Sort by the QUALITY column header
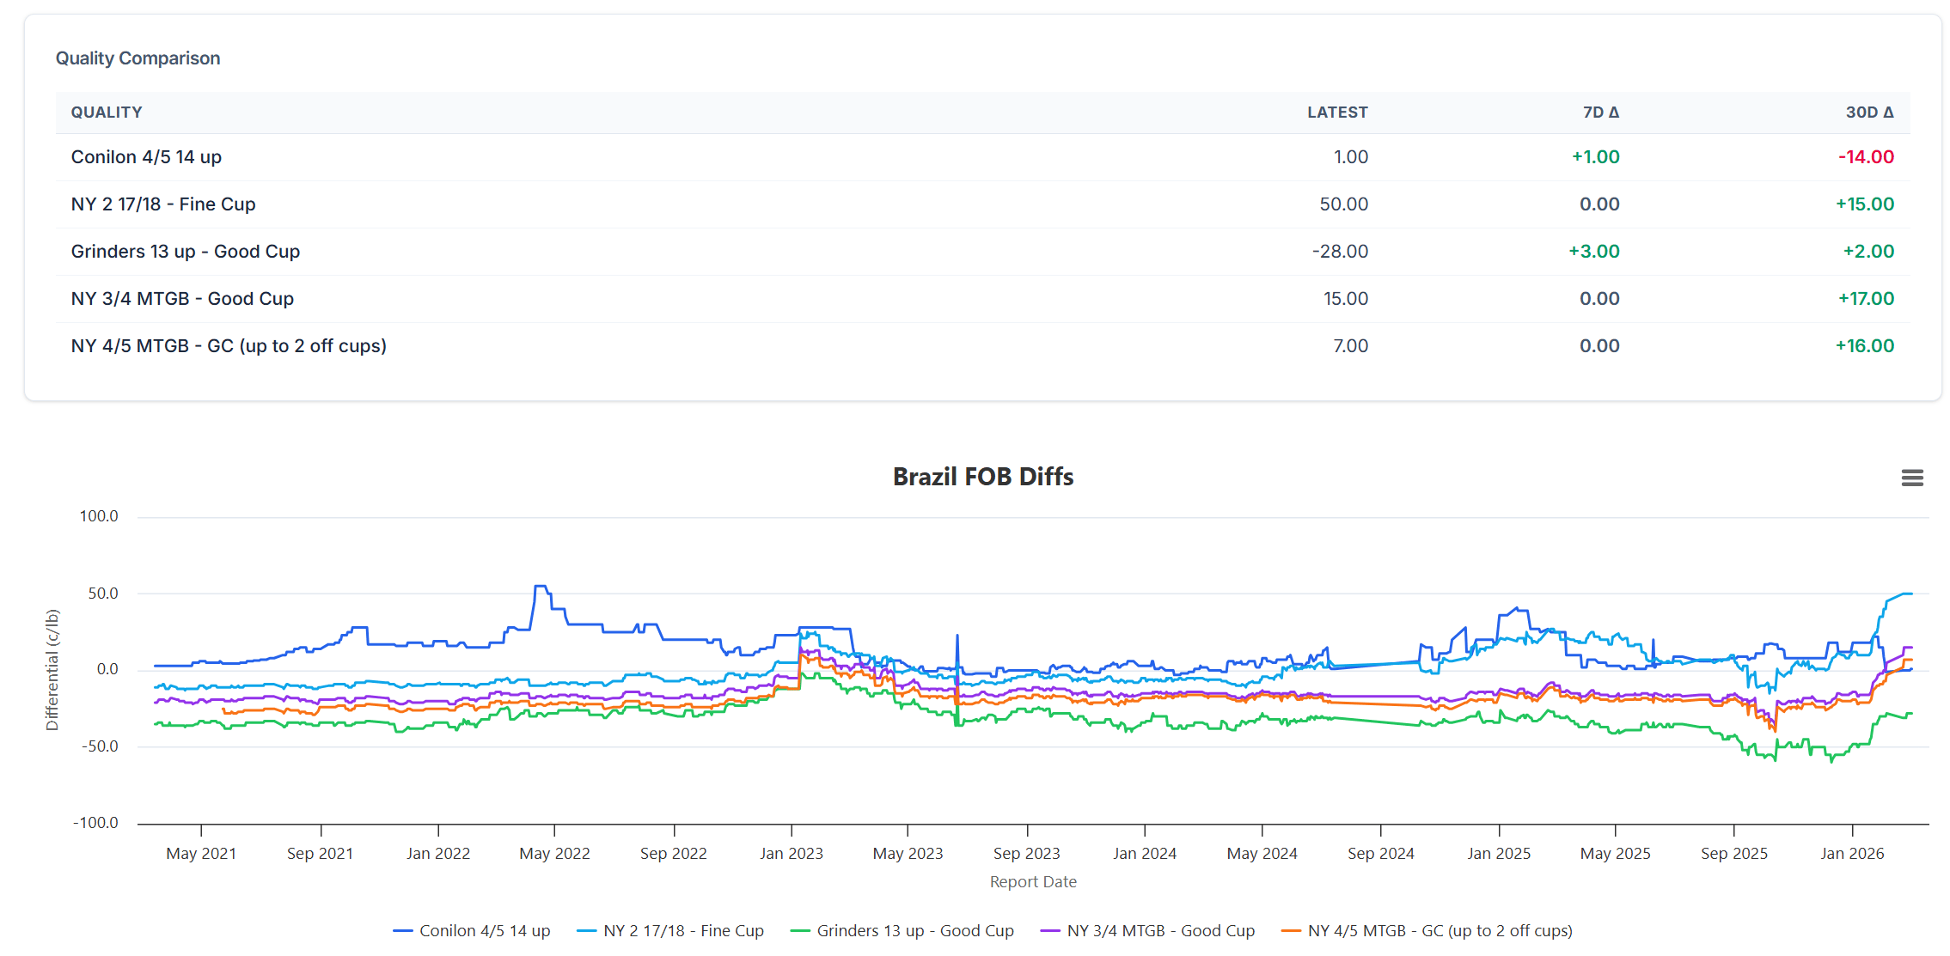This screenshot has width=1950, height=956. coord(107,113)
